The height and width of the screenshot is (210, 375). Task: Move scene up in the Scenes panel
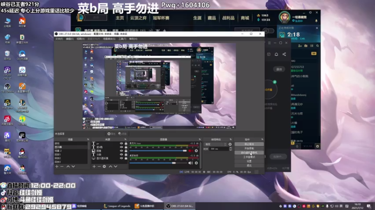pos(68,167)
